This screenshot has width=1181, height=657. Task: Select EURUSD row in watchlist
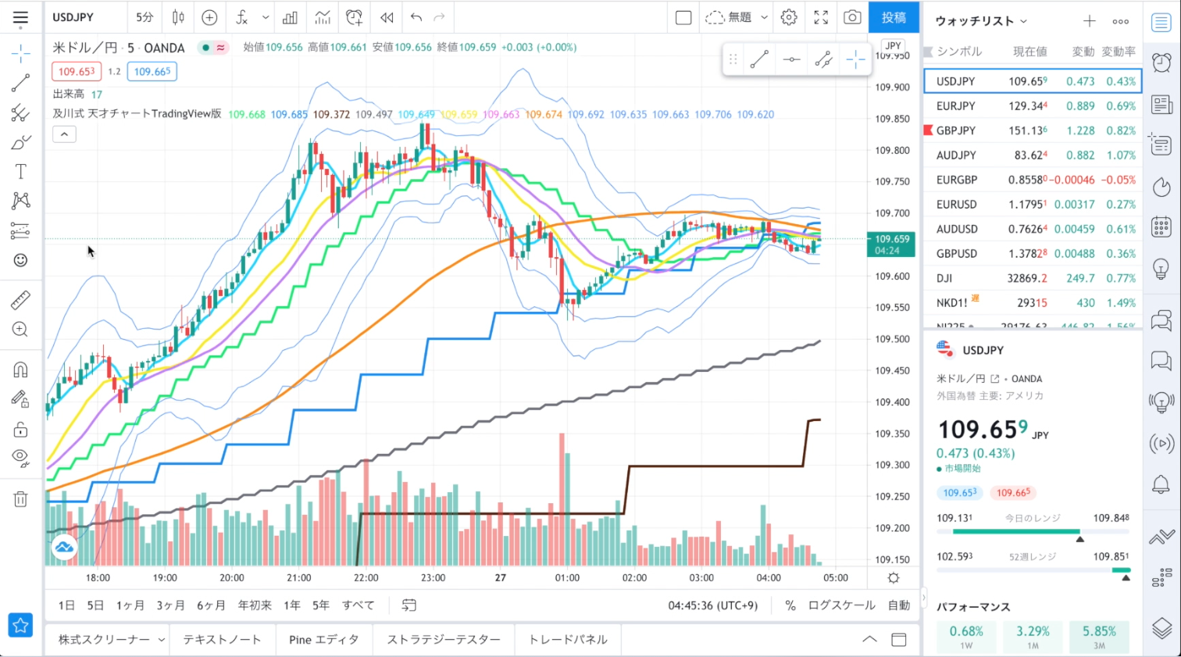pos(1033,204)
